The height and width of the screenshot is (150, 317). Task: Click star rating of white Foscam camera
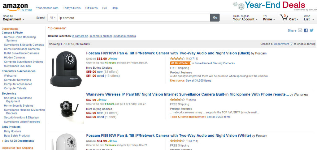click(177, 141)
